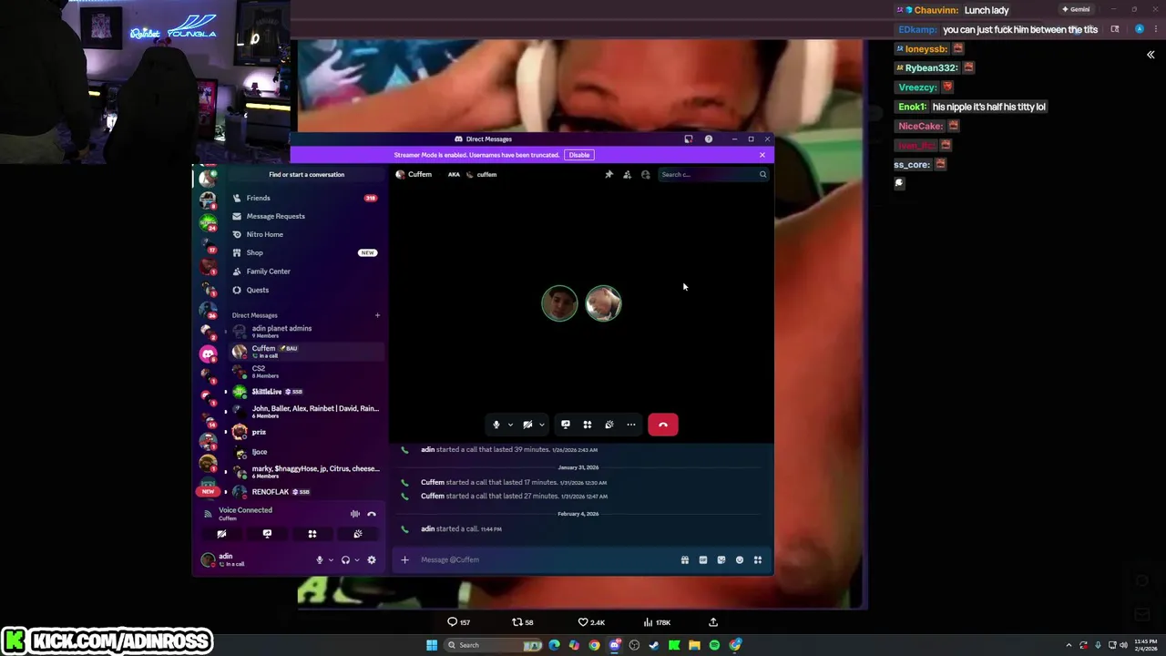Open CS2 group DM
The width and height of the screenshot is (1166, 656).
[x=305, y=372]
